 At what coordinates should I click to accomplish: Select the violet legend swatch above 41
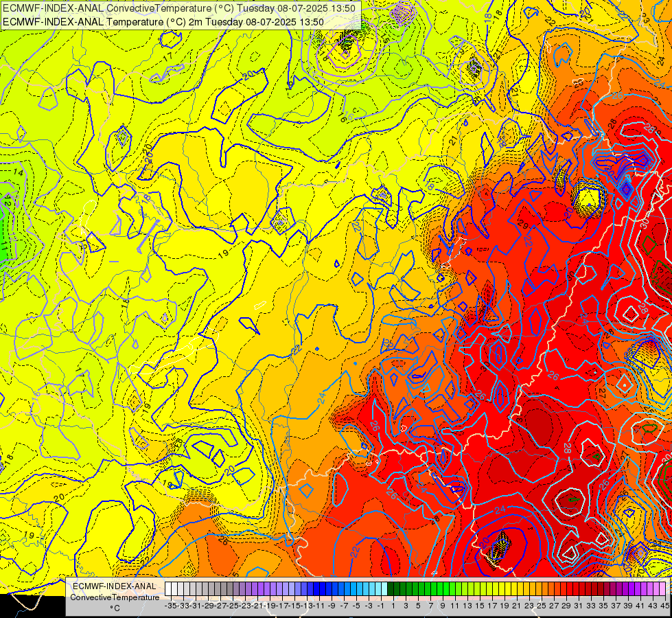click(x=637, y=589)
